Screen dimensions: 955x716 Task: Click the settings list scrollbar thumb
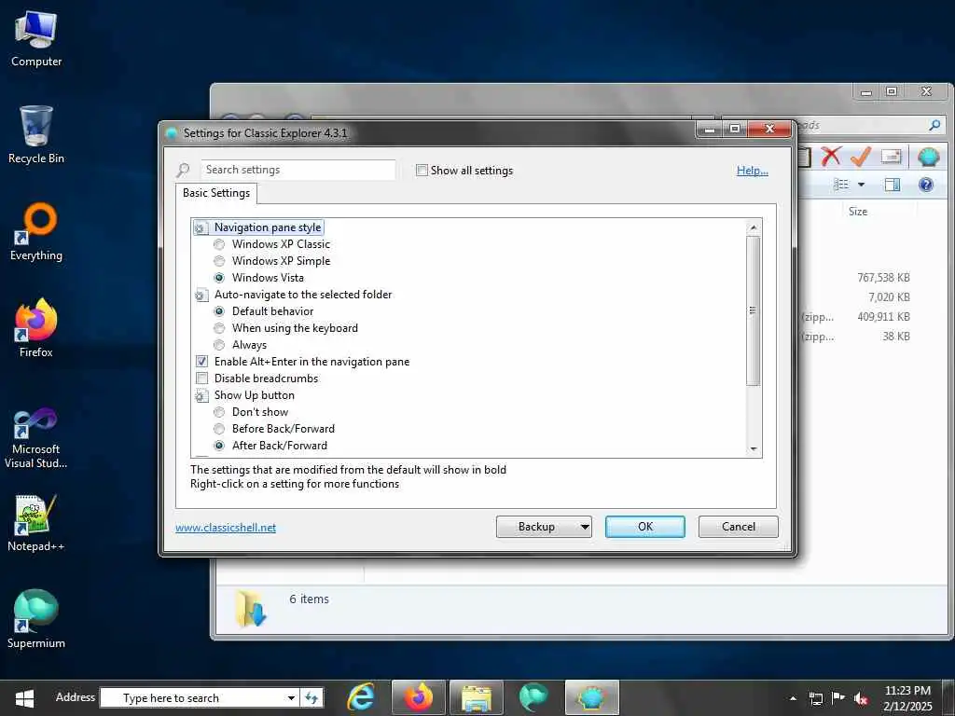[x=754, y=310]
